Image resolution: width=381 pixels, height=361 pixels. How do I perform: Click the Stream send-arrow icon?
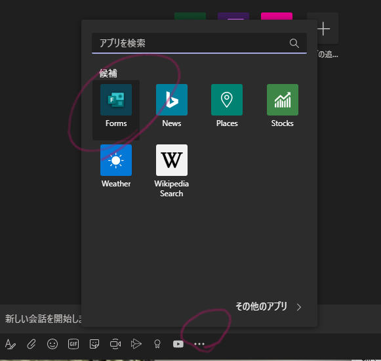[x=136, y=344]
